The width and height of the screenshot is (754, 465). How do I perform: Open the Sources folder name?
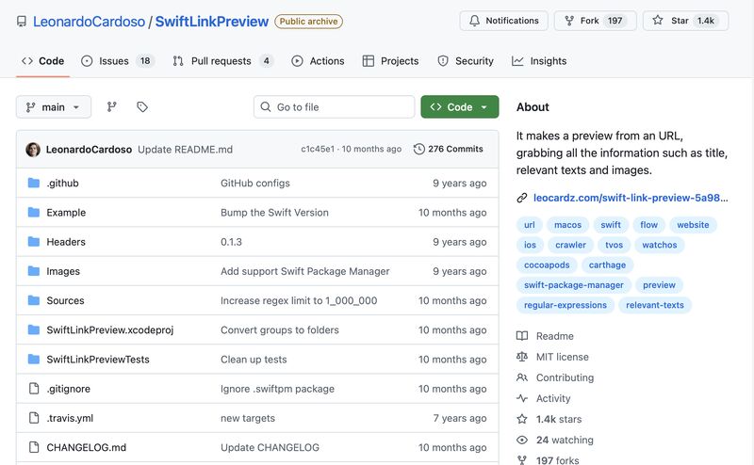point(65,300)
